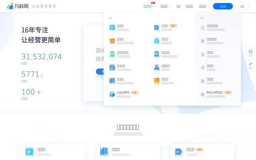Click the dropdown entry labeled with 'GEO' text

pos(123,92)
